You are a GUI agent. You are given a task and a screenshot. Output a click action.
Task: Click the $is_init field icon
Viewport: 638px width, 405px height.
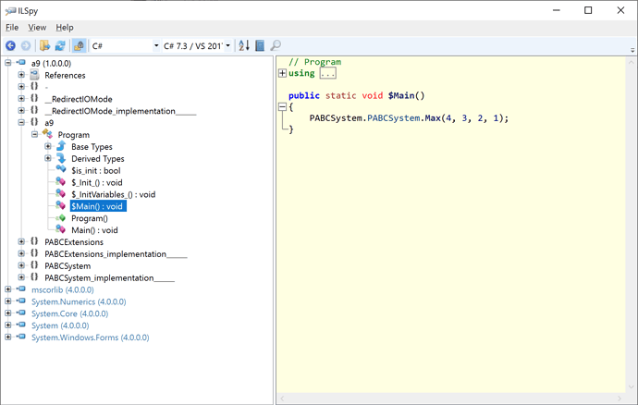61,169
